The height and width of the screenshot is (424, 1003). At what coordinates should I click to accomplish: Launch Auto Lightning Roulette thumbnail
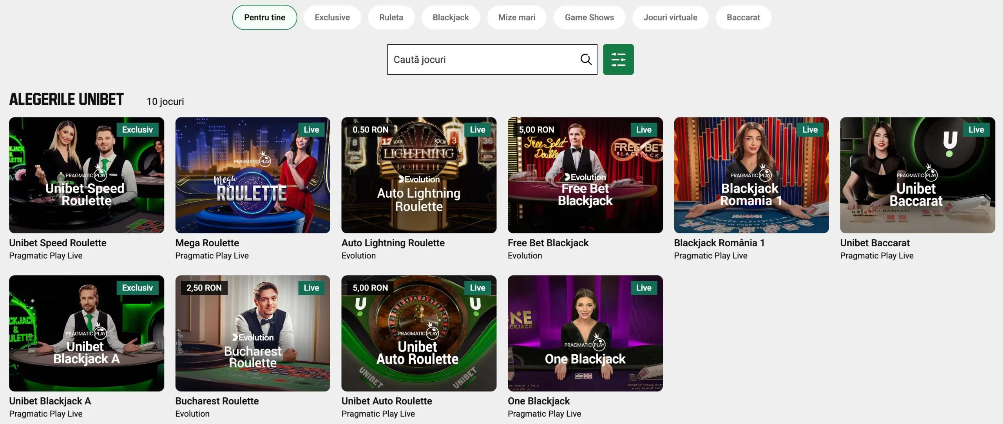pos(419,175)
